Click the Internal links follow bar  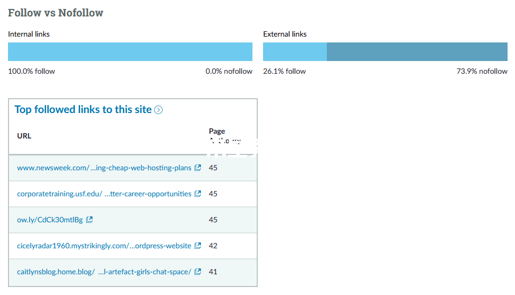(x=130, y=51)
